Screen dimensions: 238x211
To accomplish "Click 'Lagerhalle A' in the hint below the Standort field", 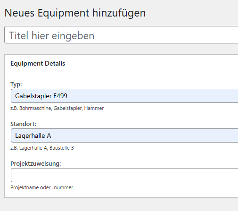I will [x=33, y=148].
